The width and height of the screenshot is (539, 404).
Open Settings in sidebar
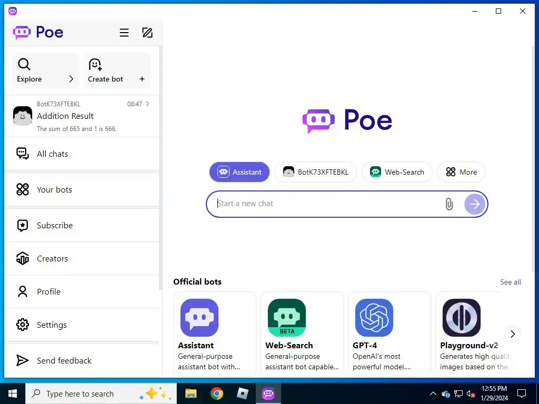pos(82,325)
